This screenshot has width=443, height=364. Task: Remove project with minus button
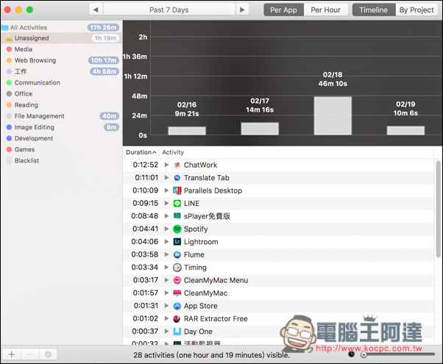pos(30,354)
